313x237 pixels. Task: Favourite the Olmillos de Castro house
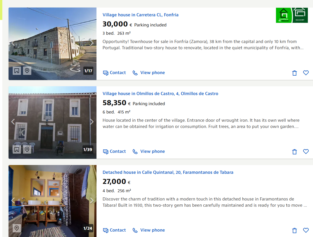tap(306, 152)
